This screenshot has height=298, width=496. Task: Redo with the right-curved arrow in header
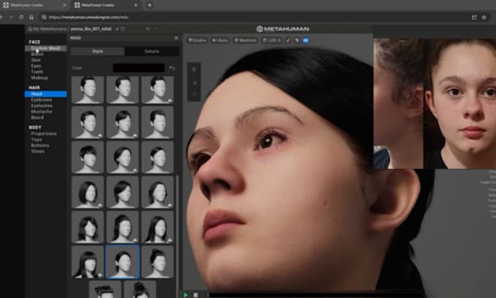156,28
